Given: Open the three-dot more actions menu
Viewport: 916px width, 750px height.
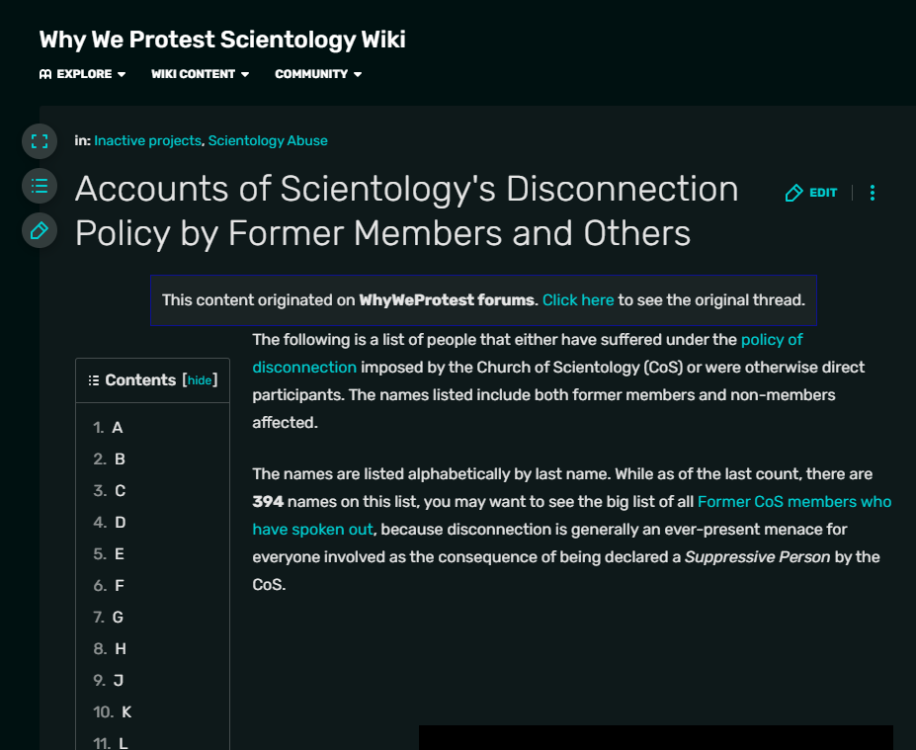Looking at the screenshot, I should tap(873, 193).
